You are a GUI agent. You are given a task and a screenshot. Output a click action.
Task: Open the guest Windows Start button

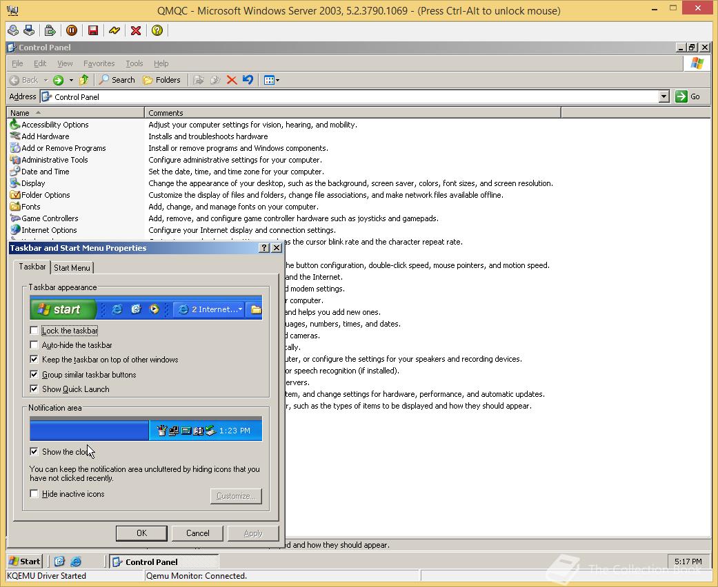point(25,562)
